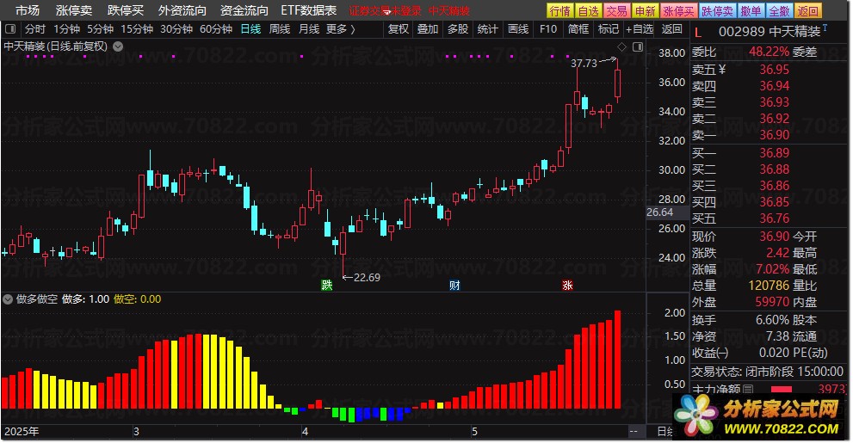
Task: Click the 证券交易未登录 login notice
Action: point(385,11)
